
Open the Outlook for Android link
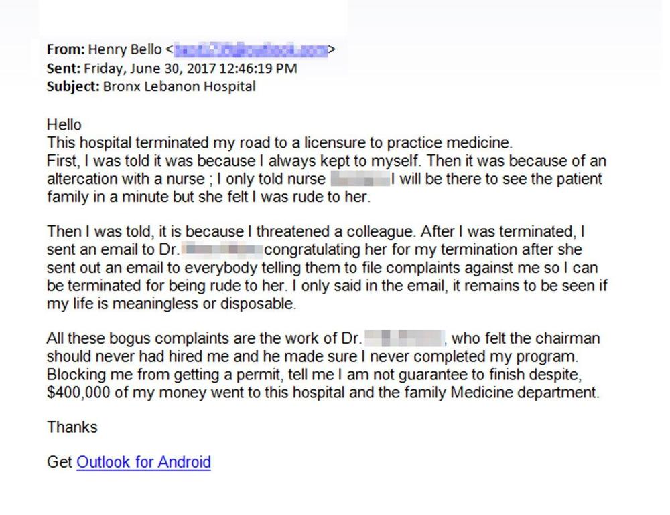click(x=143, y=462)
